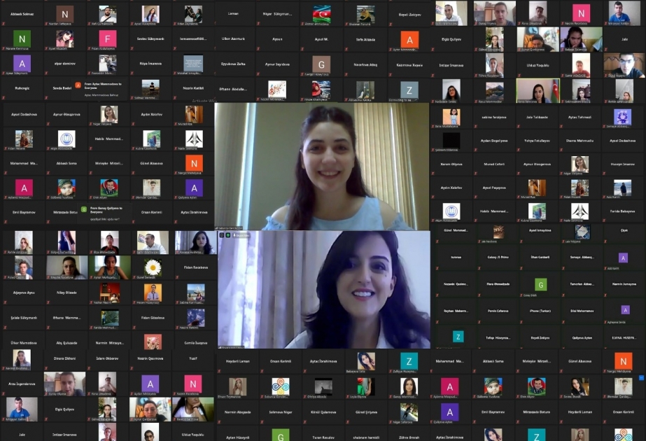Click the Galaxy J5 Prime participant tile

498,257
